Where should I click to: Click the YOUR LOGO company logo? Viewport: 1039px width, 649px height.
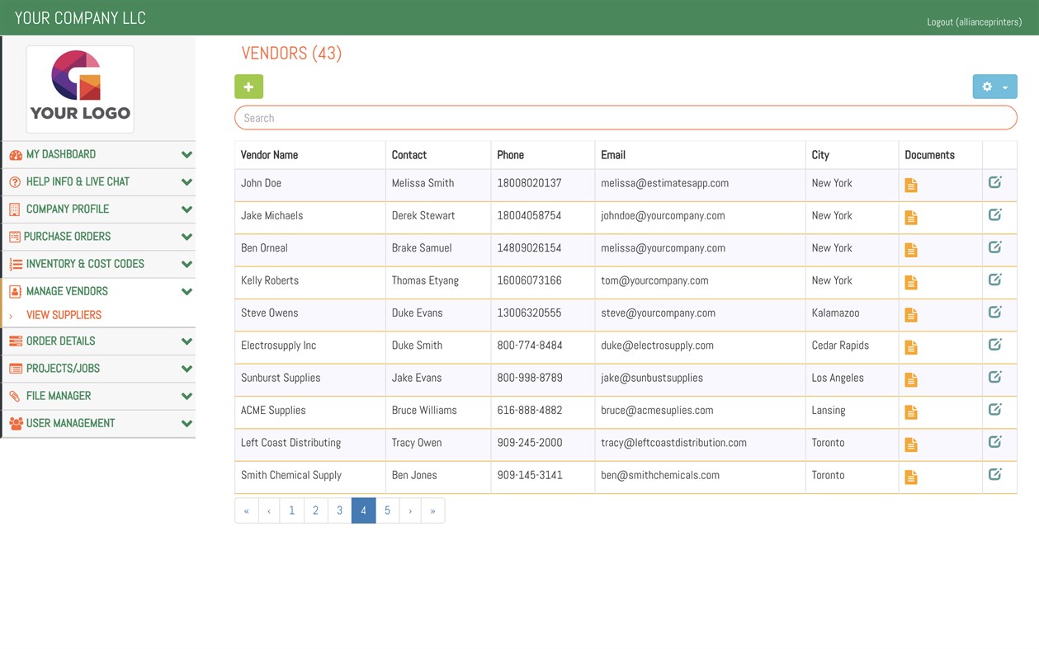(x=79, y=88)
